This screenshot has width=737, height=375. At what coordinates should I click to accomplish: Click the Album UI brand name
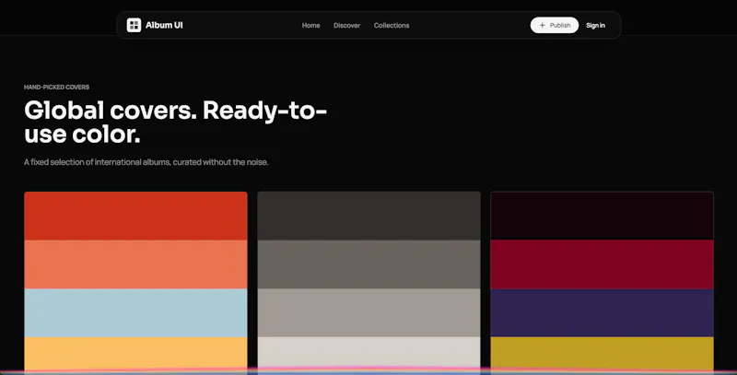click(x=164, y=26)
